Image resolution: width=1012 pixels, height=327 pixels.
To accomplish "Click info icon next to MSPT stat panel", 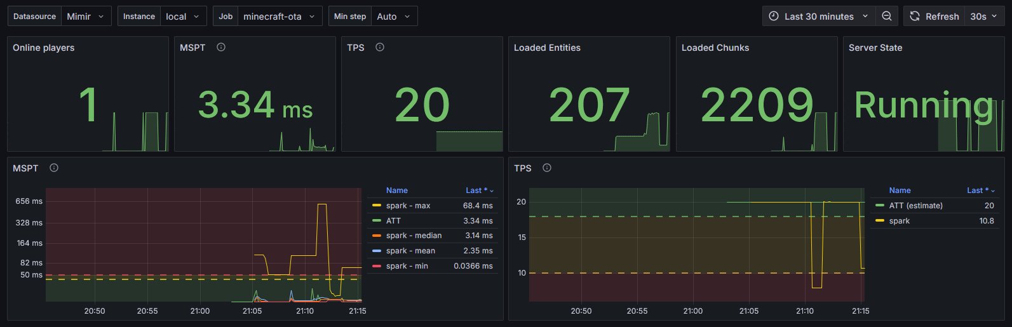I will (x=221, y=47).
